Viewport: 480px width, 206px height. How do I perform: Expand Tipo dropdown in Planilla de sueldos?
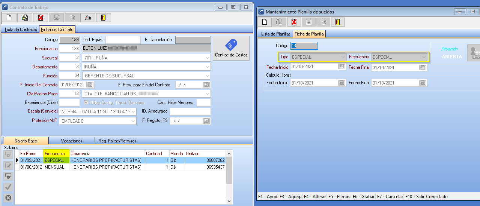pos(343,57)
